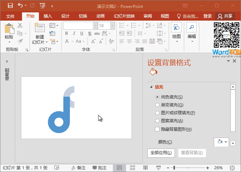This screenshot has height=172, width=241.
Task: Click the Align Right icon
Action: [137, 41]
